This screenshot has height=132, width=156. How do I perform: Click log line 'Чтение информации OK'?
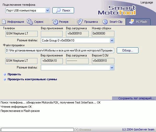(x=16, y=107)
